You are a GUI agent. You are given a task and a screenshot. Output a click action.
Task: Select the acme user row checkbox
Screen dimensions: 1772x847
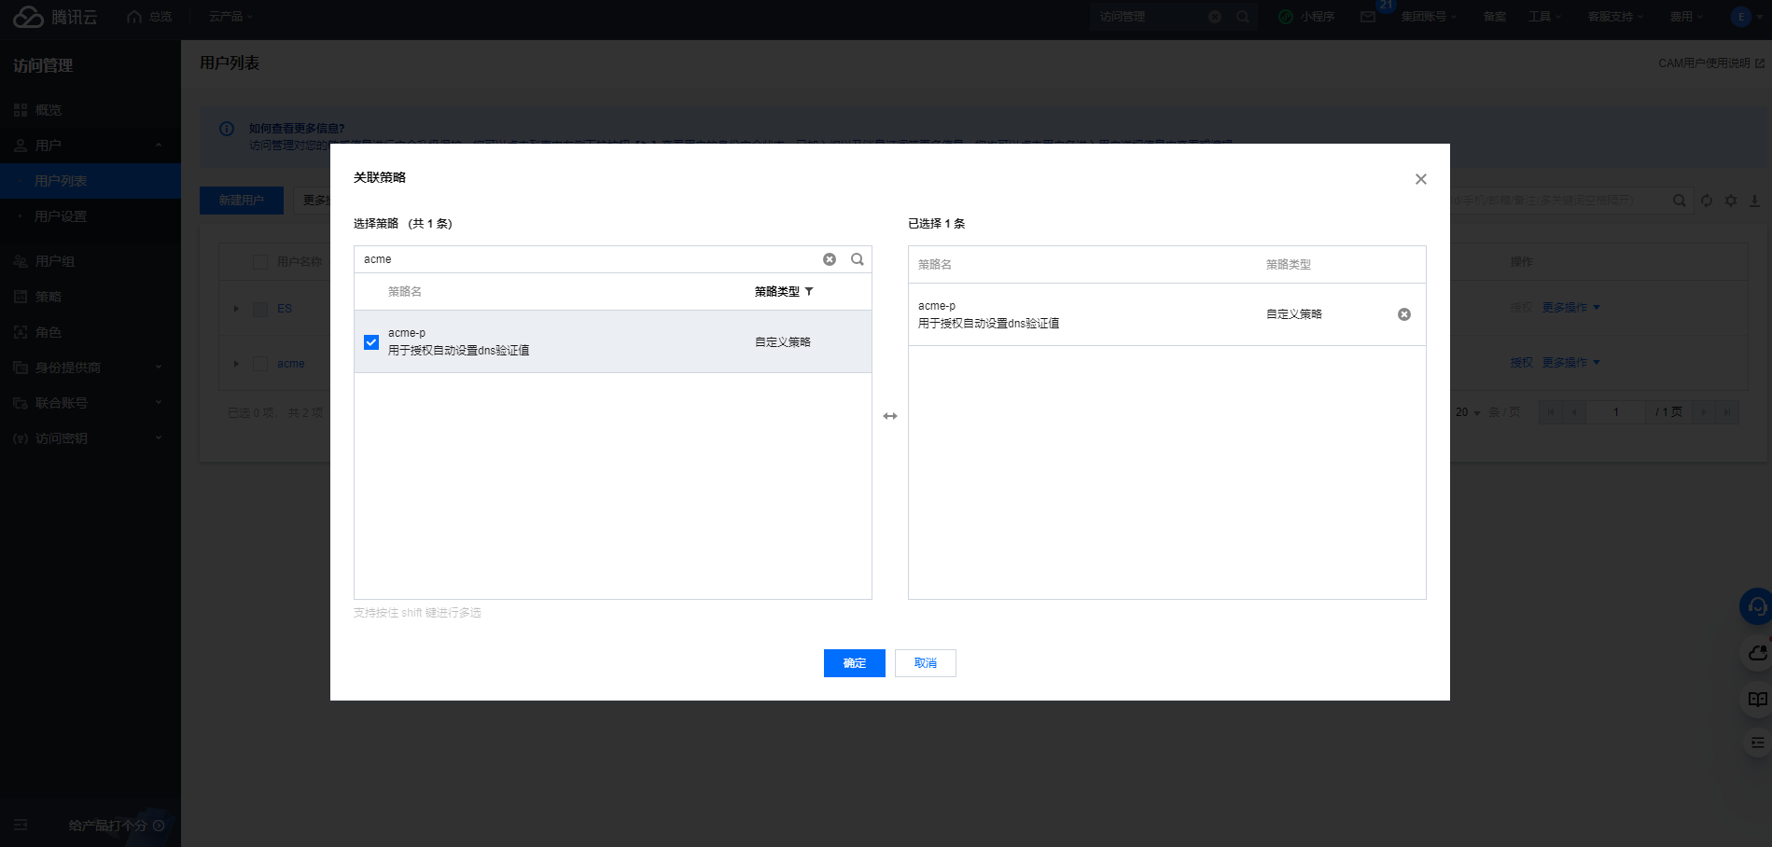(260, 364)
